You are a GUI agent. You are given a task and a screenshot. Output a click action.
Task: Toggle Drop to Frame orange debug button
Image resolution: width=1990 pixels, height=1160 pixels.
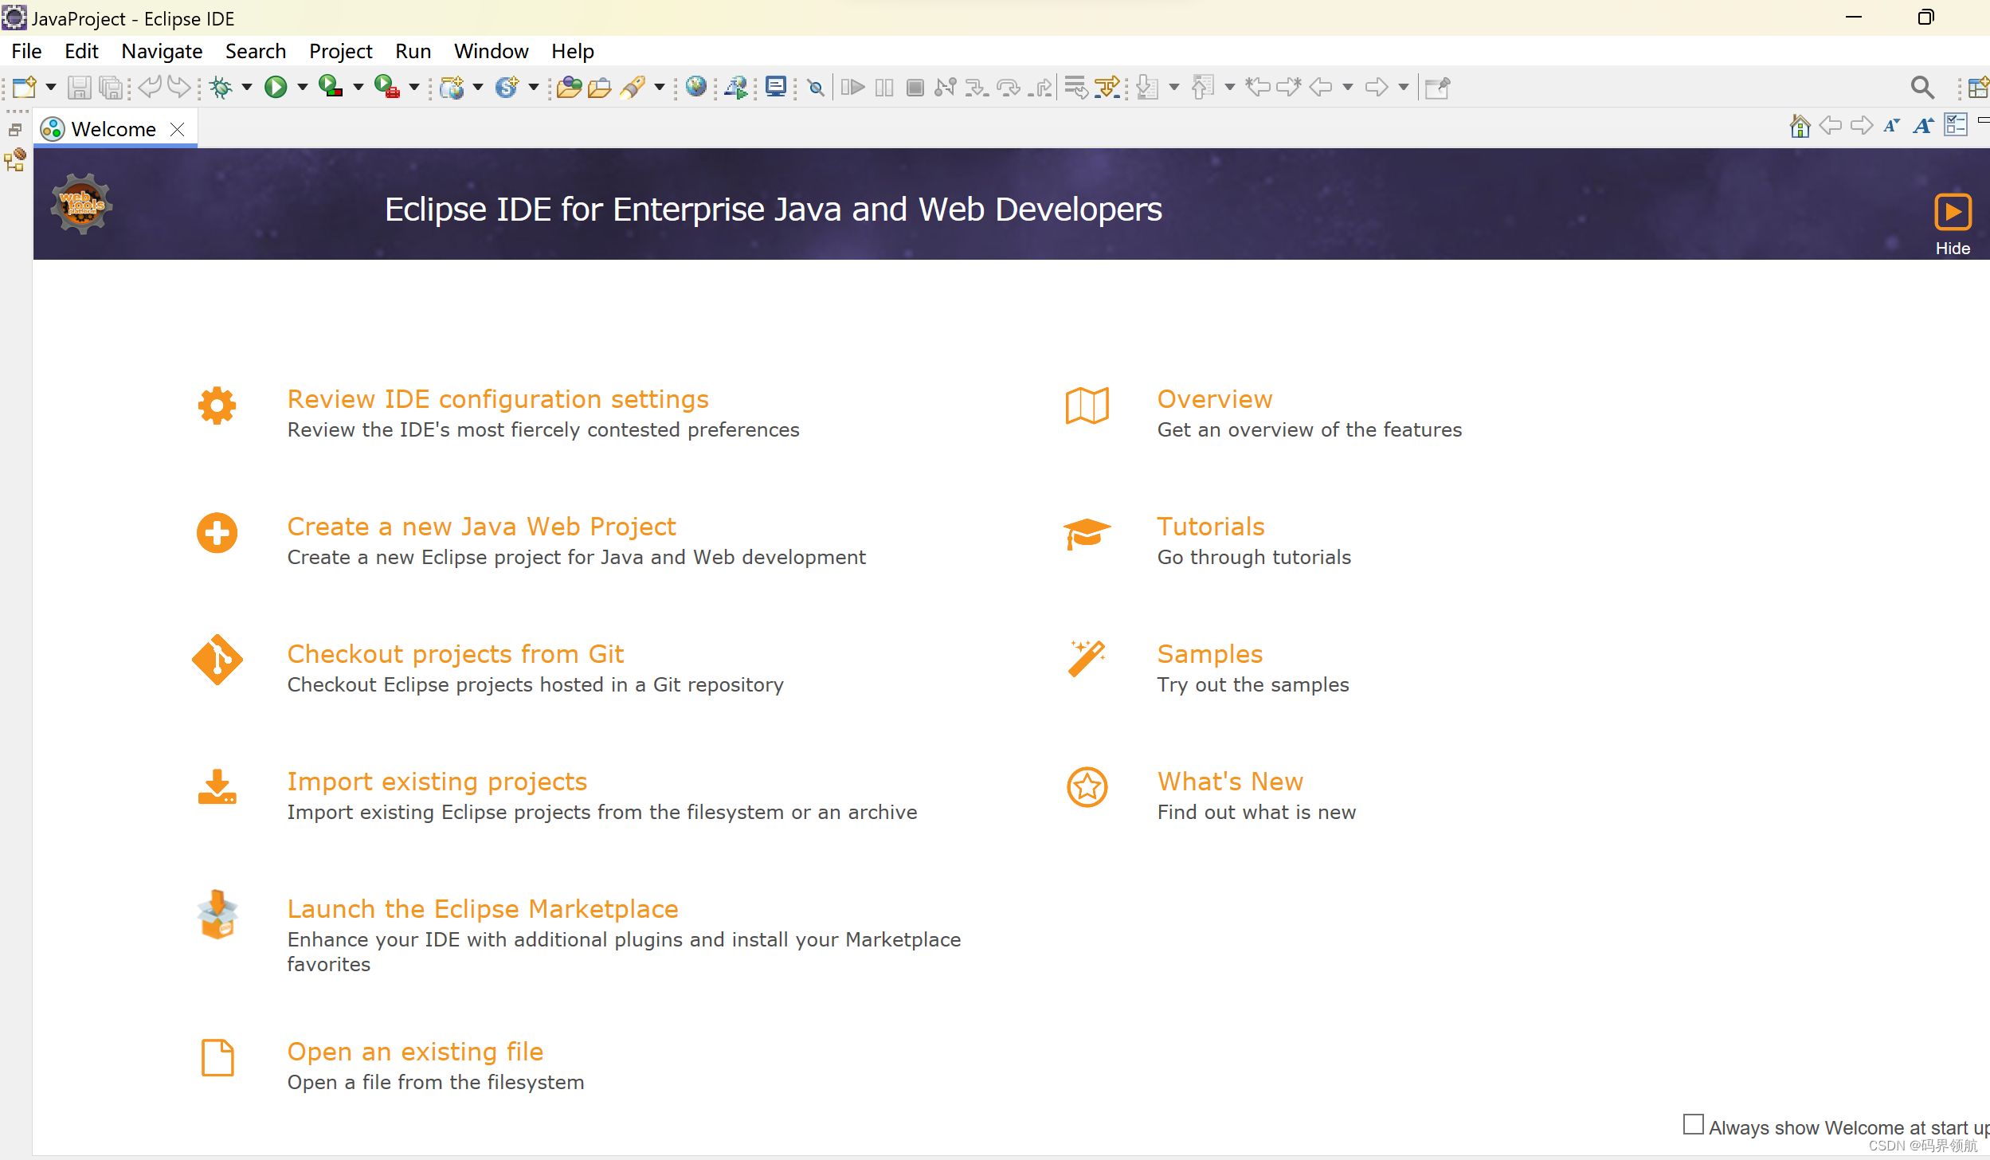(x=1107, y=87)
